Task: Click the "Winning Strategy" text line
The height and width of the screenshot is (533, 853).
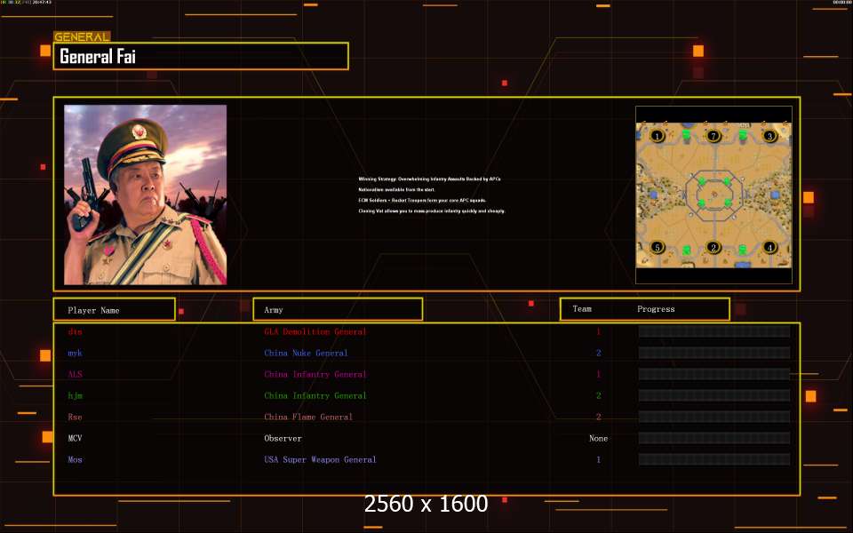Action: [x=429, y=179]
